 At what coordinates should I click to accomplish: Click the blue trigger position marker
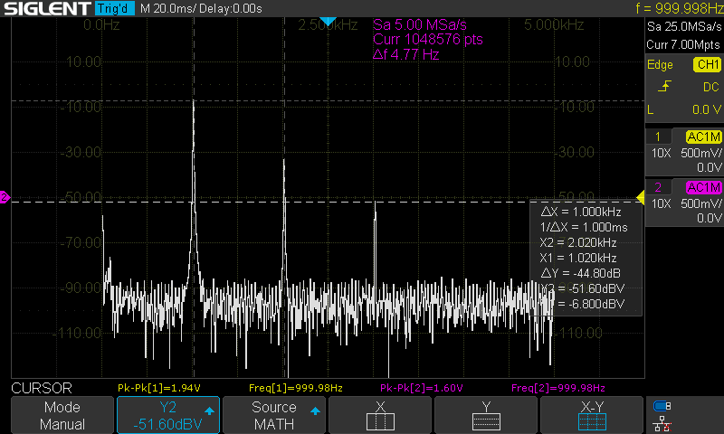(328, 21)
